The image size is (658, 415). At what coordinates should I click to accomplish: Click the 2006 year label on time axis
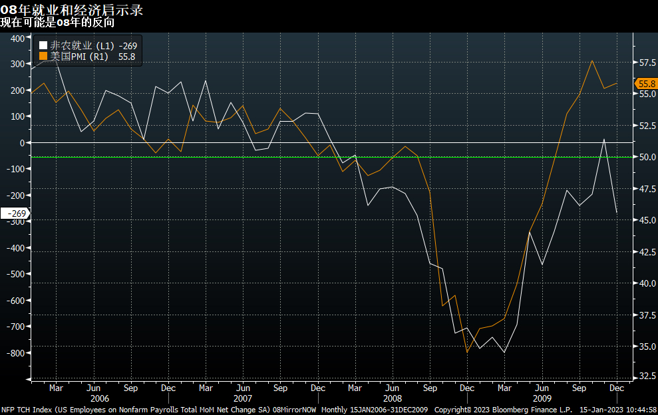click(100, 398)
